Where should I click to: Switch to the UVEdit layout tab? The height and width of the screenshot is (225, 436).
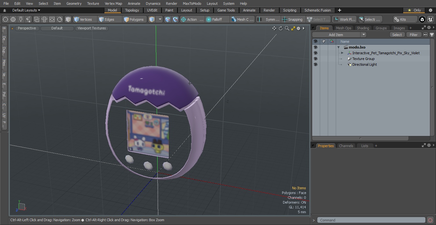[x=152, y=10]
